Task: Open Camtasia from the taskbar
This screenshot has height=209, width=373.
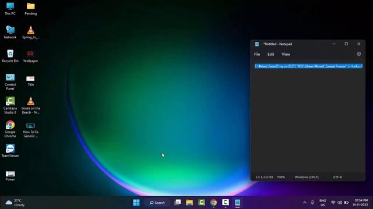Action: tap(202, 203)
